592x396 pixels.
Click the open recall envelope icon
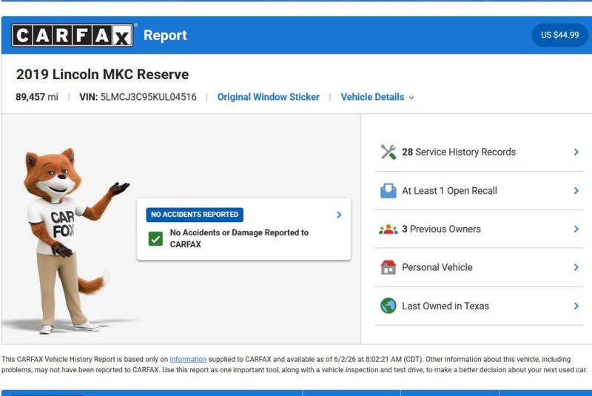(x=388, y=191)
